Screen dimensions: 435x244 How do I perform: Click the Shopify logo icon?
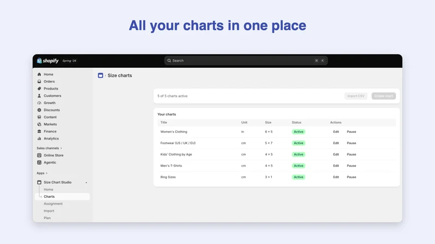[x=39, y=60]
